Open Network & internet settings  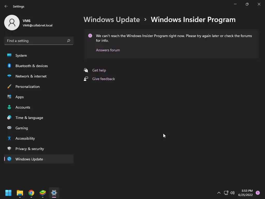[39, 76]
